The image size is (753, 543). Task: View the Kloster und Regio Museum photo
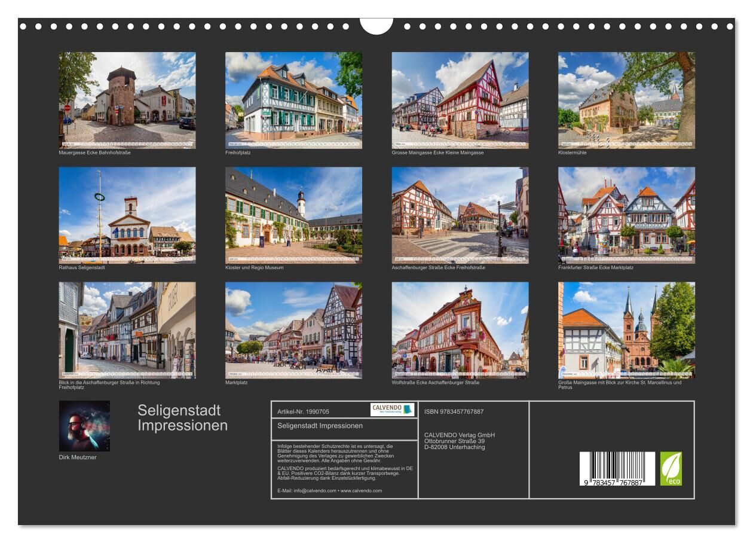pos(293,215)
